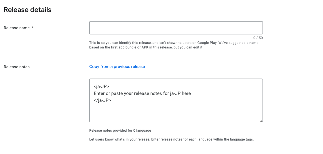Screen dimensions: 323x154
Task: Click the Release name label
Action: 17,28
